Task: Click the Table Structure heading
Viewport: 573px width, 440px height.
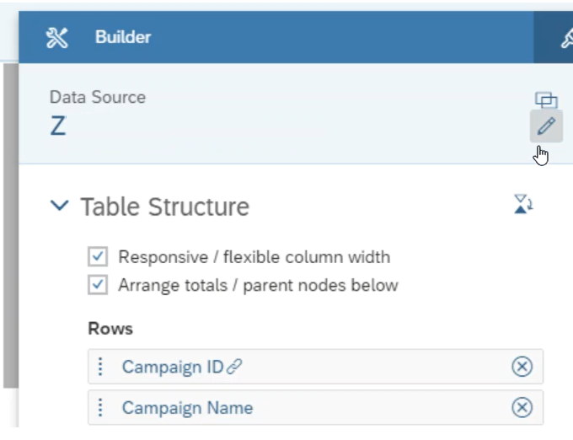Action: pos(165,207)
